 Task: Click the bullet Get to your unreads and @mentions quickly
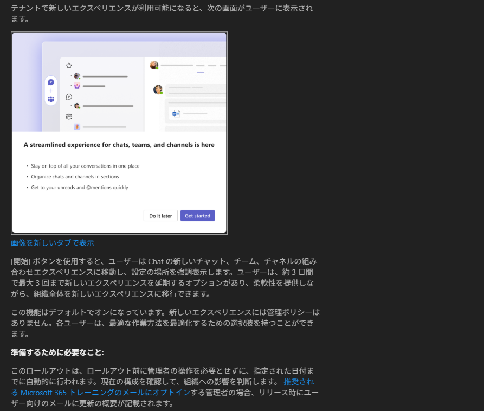pyautogui.click(x=80, y=188)
